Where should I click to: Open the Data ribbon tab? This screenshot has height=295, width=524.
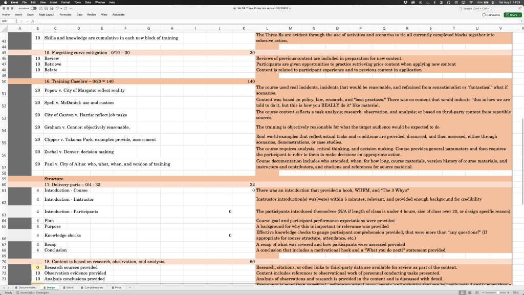tap(79, 15)
